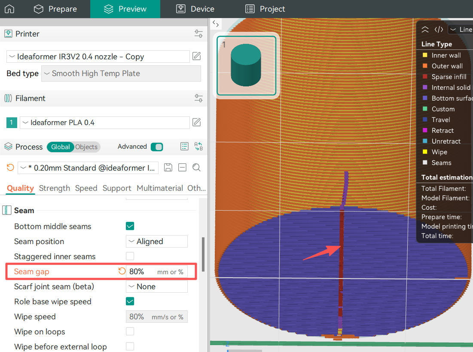The width and height of the screenshot is (473, 352).
Task: Click the Outer wall orange color swatch
Action: pos(425,66)
